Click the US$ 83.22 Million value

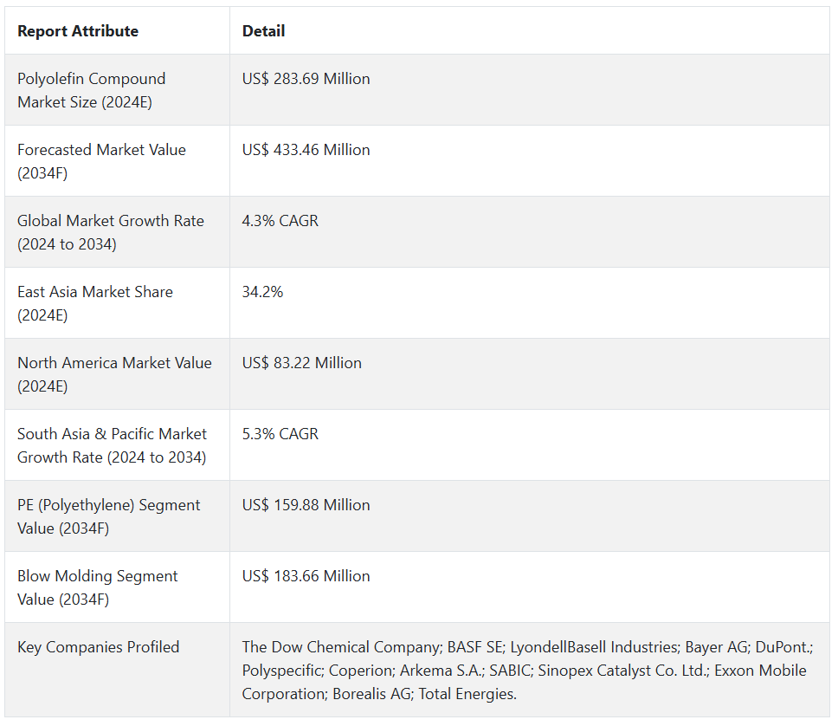pos(301,363)
